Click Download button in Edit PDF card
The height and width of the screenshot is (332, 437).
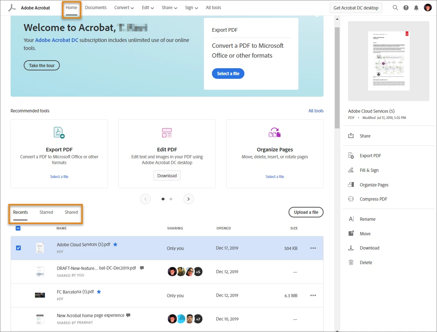click(x=167, y=175)
